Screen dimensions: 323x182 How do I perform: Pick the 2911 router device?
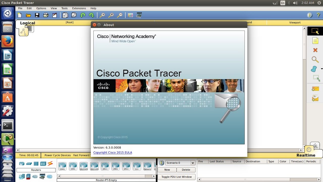[126, 166]
